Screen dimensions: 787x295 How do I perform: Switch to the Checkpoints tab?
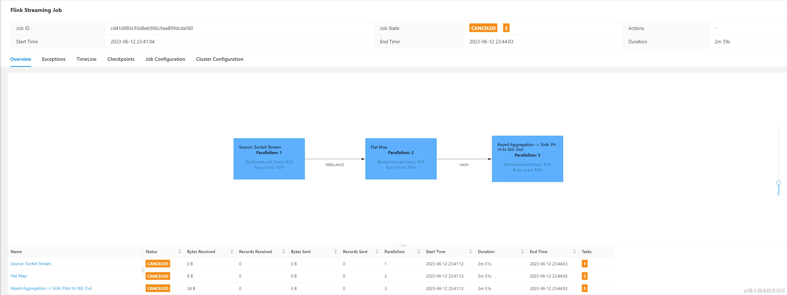pyautogui.click(x=121, y=59)
